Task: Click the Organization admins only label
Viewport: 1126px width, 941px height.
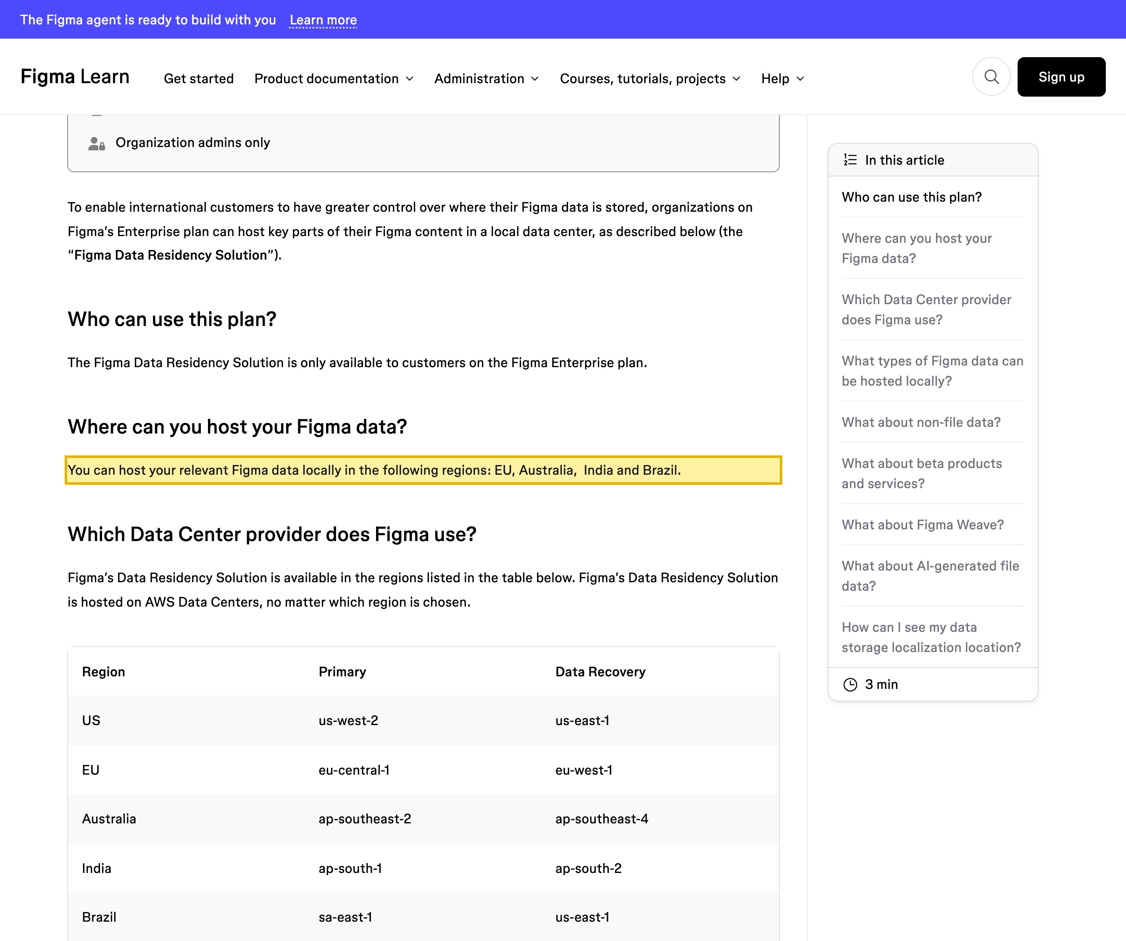Action: [192, 143]
